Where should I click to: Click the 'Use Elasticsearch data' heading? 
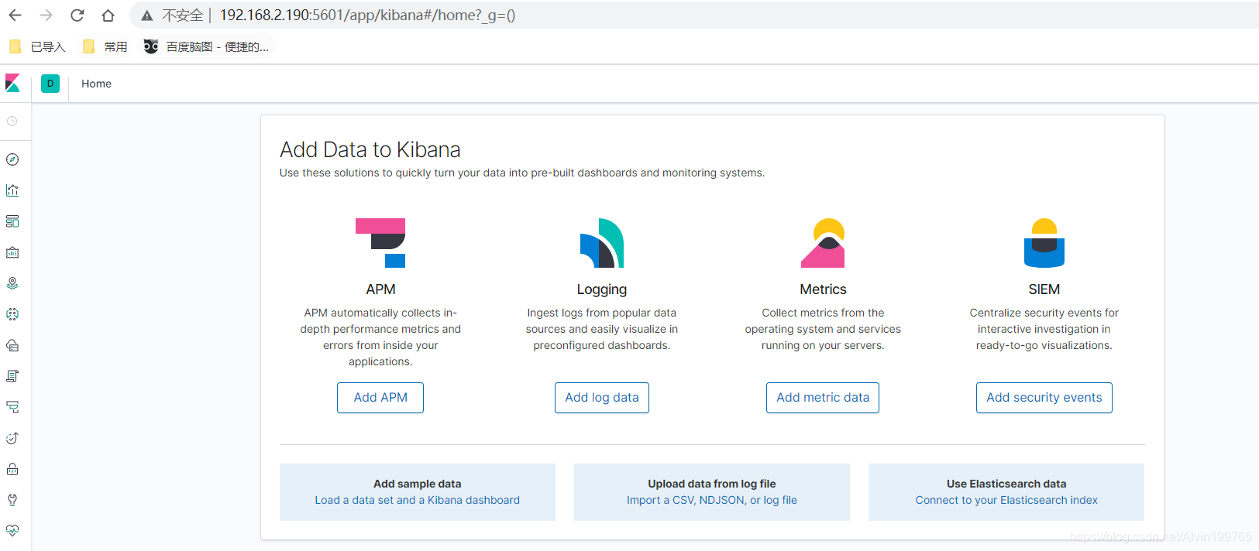click(1006, 484)
